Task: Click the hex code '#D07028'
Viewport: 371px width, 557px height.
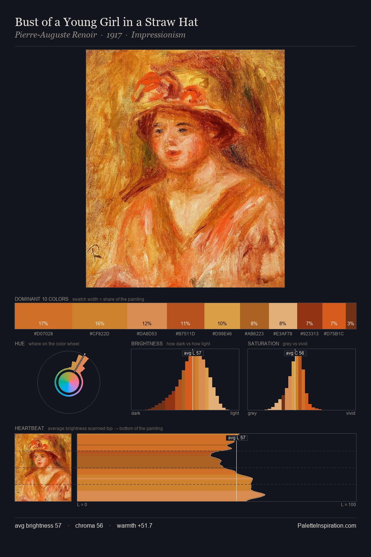Action: point(43,334)
